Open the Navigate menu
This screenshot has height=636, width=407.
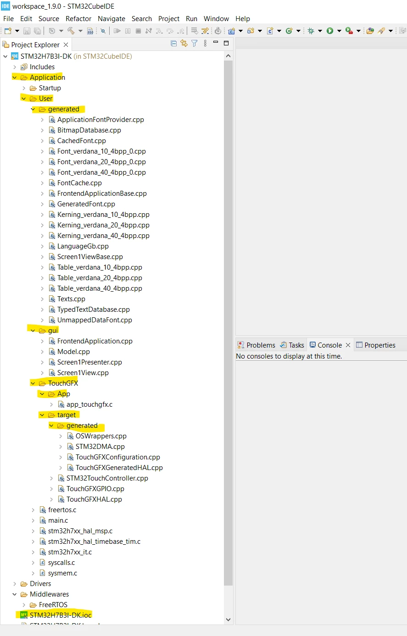click(x=112, y=19)
